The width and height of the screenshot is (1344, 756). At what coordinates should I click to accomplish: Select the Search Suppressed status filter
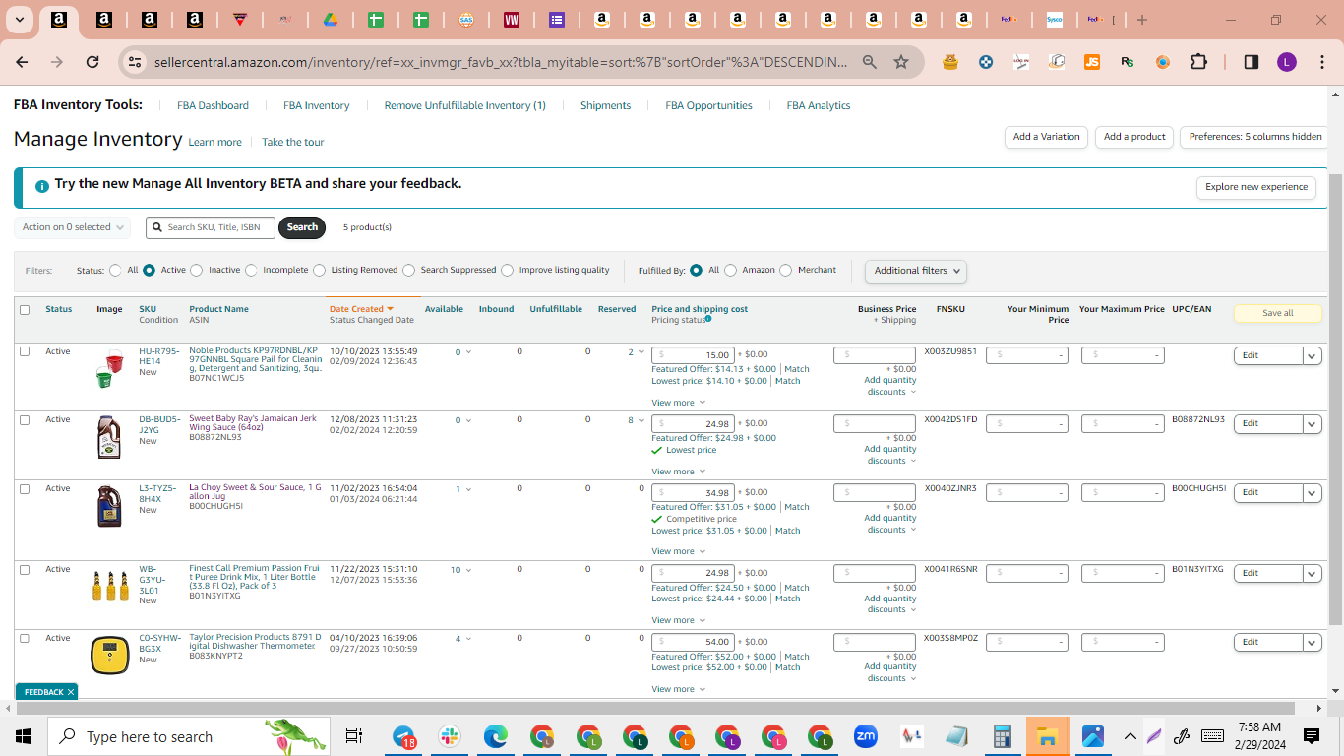coord(407,270)
